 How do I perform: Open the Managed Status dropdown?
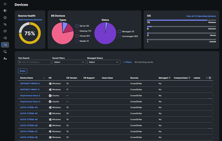[x=104, y=62]
